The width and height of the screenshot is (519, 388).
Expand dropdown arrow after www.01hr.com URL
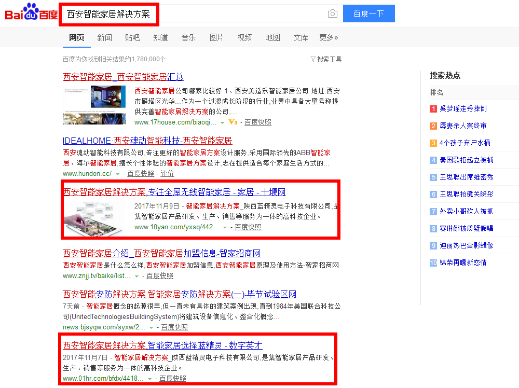pyautogui.click(x=149, y=379)
